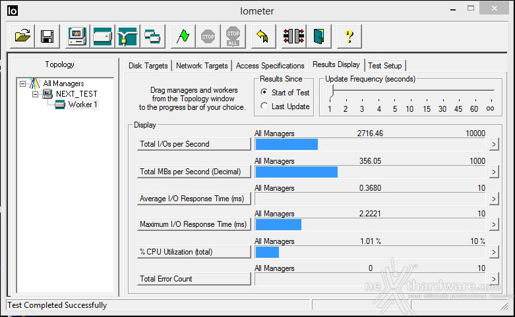Minimize the Iometer window
This screenshot has height=317, width=515.
coord(453,9)
